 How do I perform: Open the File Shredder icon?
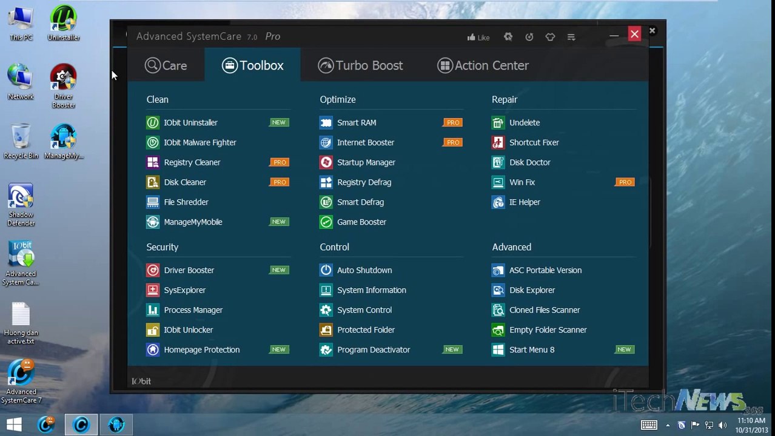tap(153, 202)
